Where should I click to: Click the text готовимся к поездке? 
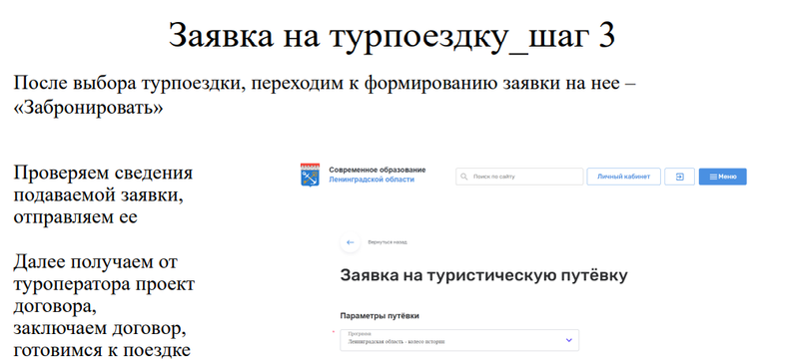[102, 350]
